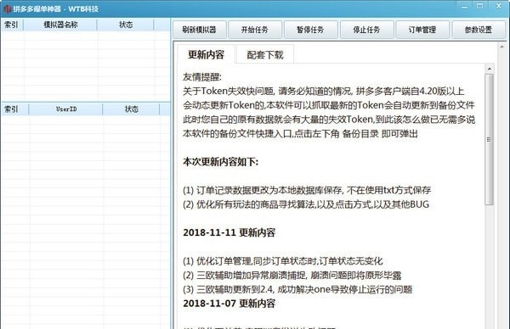Click line starting 本软件的备份文件快捷入口
Screen dimensions: 510x329
300,134
